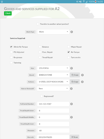The height and width of the screenshot is (139, 104).
Task: Tick Turn on rim checkbox
Action: pos(69,57)
